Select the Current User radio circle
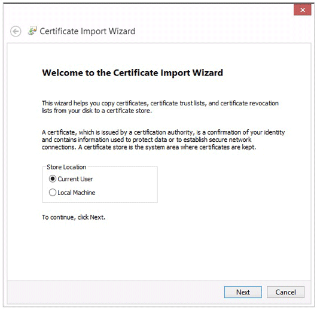The height and width of the screenshot is (310, 317). coord(53,179)
